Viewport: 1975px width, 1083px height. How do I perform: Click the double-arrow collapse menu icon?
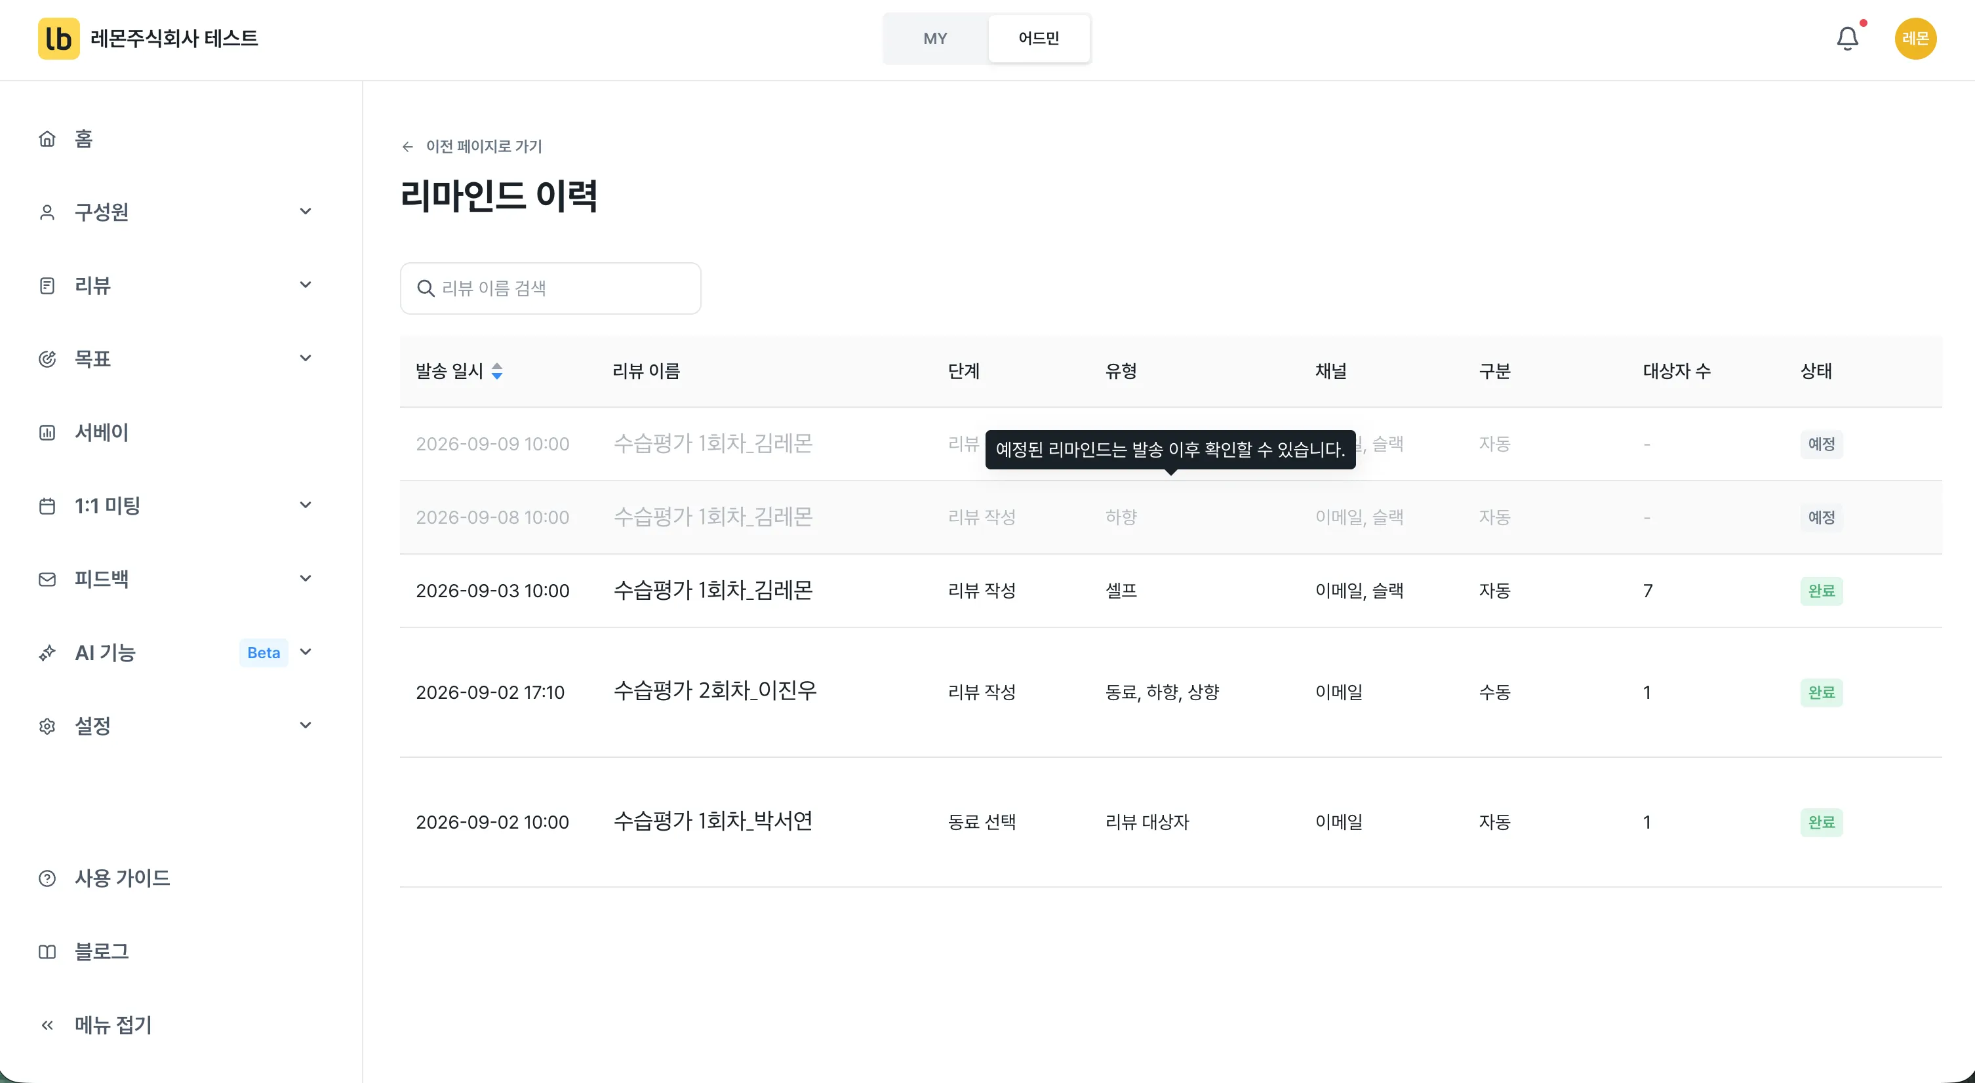47,1025
